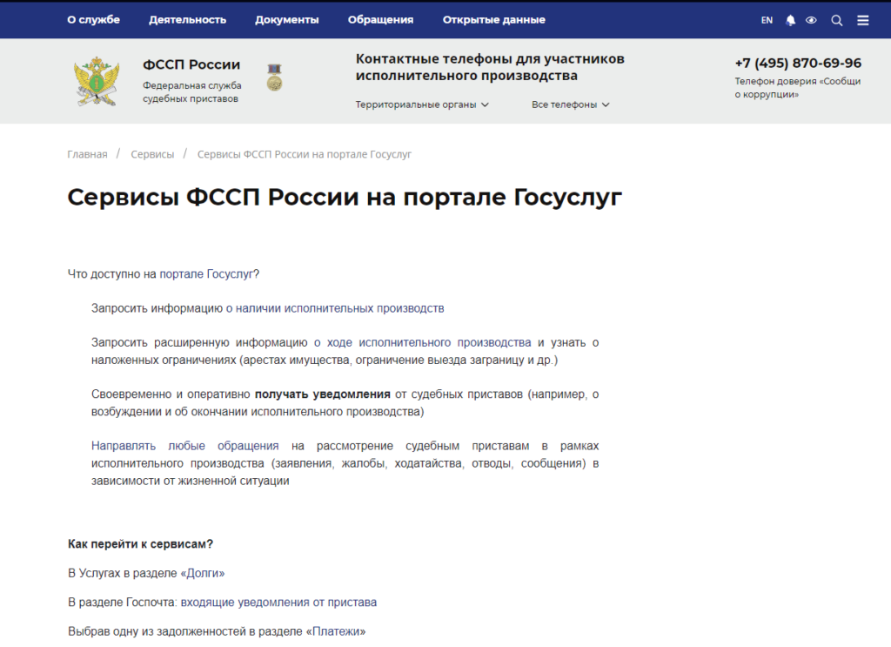Click the medal award icon
Screen dimensions: 891x647
tap(274, 78)
